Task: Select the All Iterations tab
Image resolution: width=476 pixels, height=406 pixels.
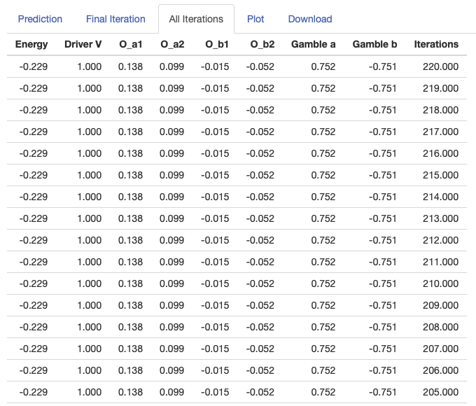Action: tap(196, 19)
